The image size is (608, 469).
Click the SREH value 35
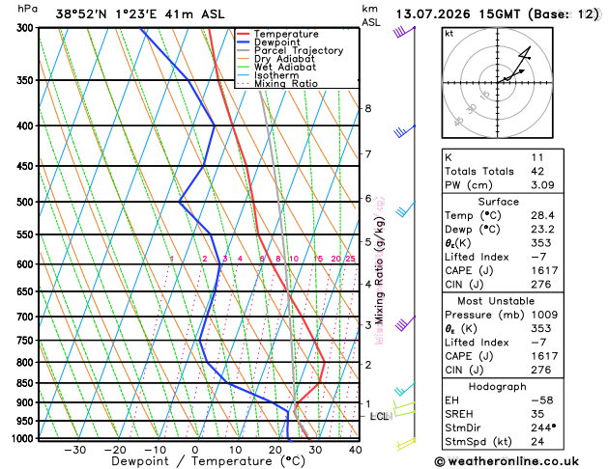click(x=537, y=414)
